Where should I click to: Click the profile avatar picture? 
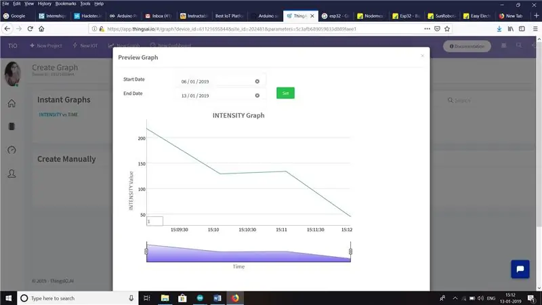click(12, 74)
